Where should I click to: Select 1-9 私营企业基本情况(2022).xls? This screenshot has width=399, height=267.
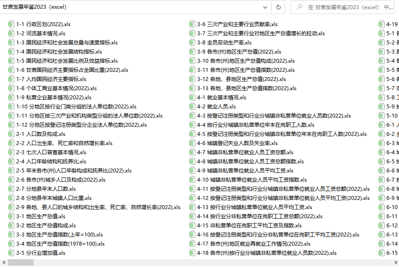coord(54,98)
